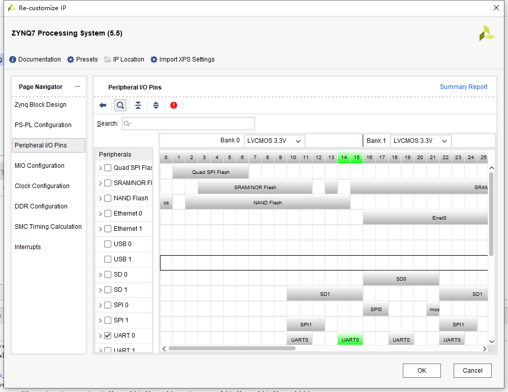The height and width of the screenshot is (392, 508).
Task: Click the highlighted green UART0 pin block
Action: [x=350, y=340]
